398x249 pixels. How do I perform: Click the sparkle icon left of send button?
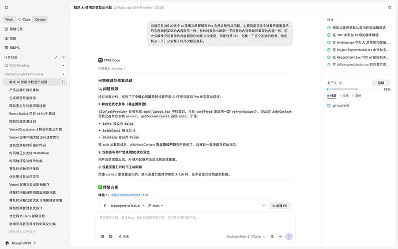pyautogui.click(x=280, y=236)
